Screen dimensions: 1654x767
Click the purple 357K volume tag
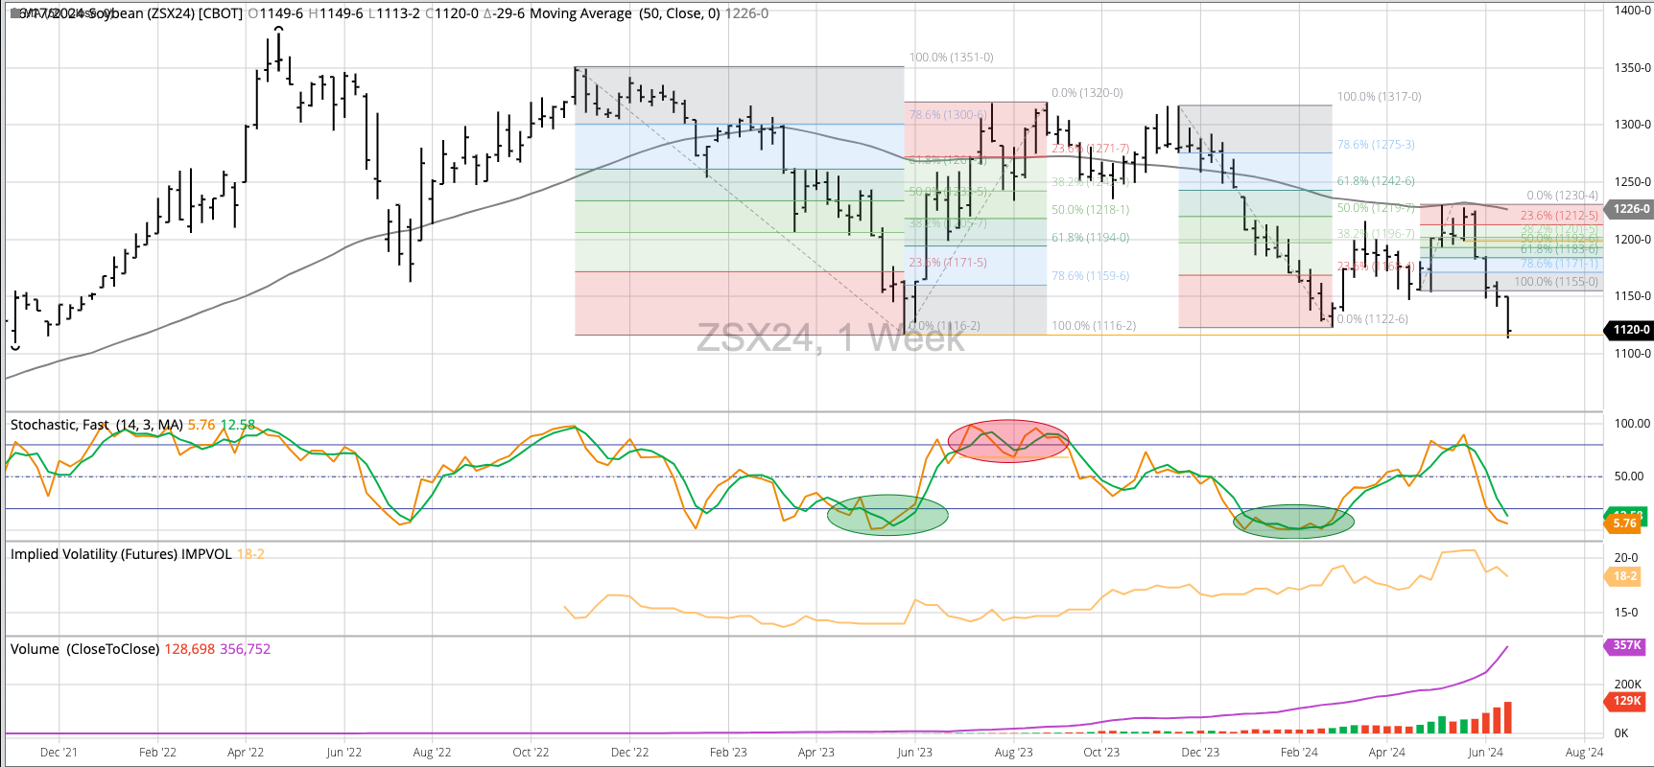1626,645
